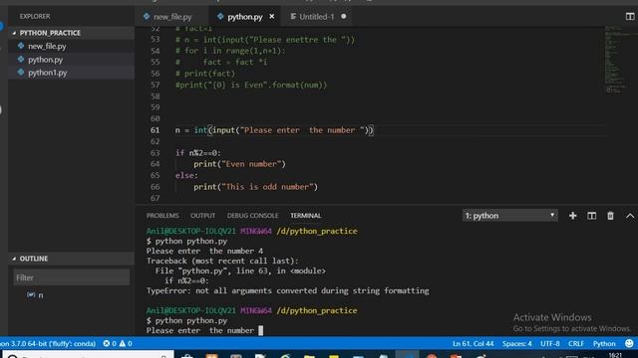Screen dimensions: 638x358
Task: Open warnings count in status bar
Action: 126,343
